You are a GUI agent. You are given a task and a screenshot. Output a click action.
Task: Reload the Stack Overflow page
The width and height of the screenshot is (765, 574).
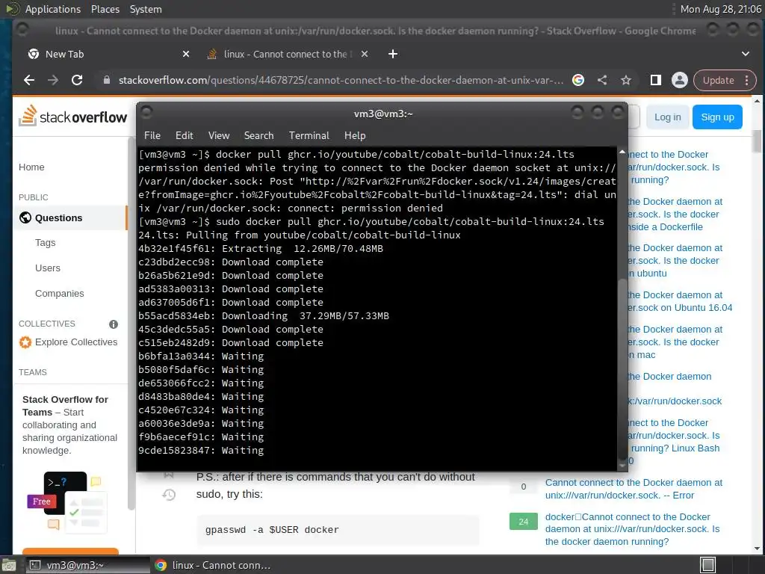point(77,80)
